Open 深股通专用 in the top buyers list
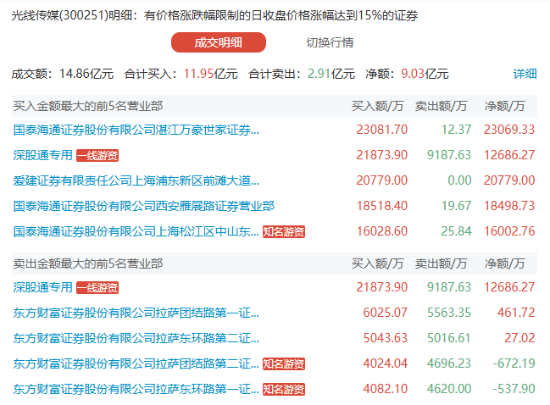The width and height of the screenshot is (550, 405). [x=43, y=155]
